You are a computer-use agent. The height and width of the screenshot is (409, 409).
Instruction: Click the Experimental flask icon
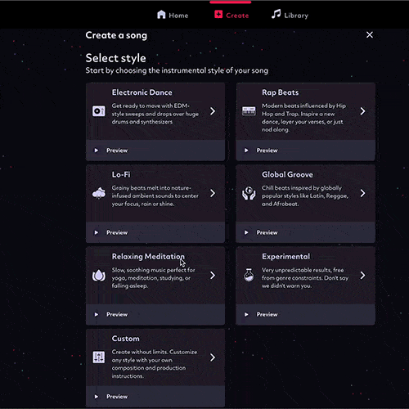(249, 275)
